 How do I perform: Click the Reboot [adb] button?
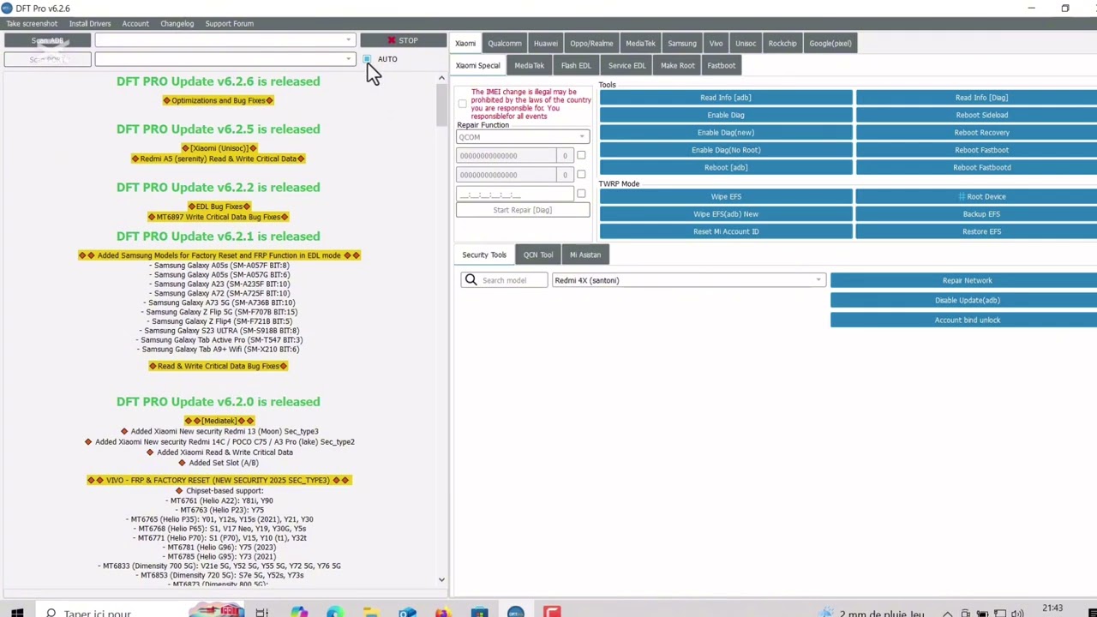click(x=726, y=167)
